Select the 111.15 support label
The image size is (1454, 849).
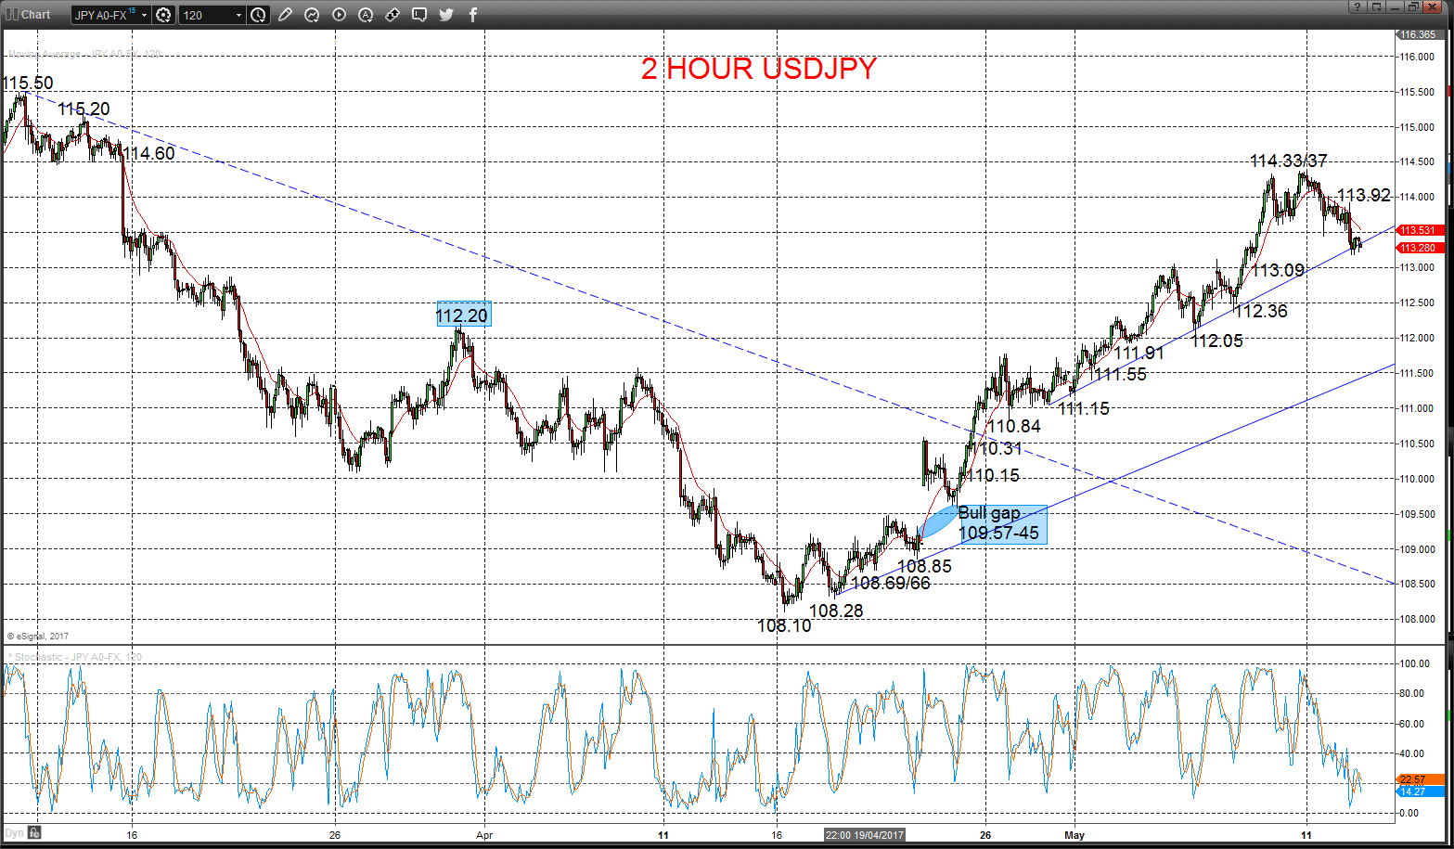1084,408
